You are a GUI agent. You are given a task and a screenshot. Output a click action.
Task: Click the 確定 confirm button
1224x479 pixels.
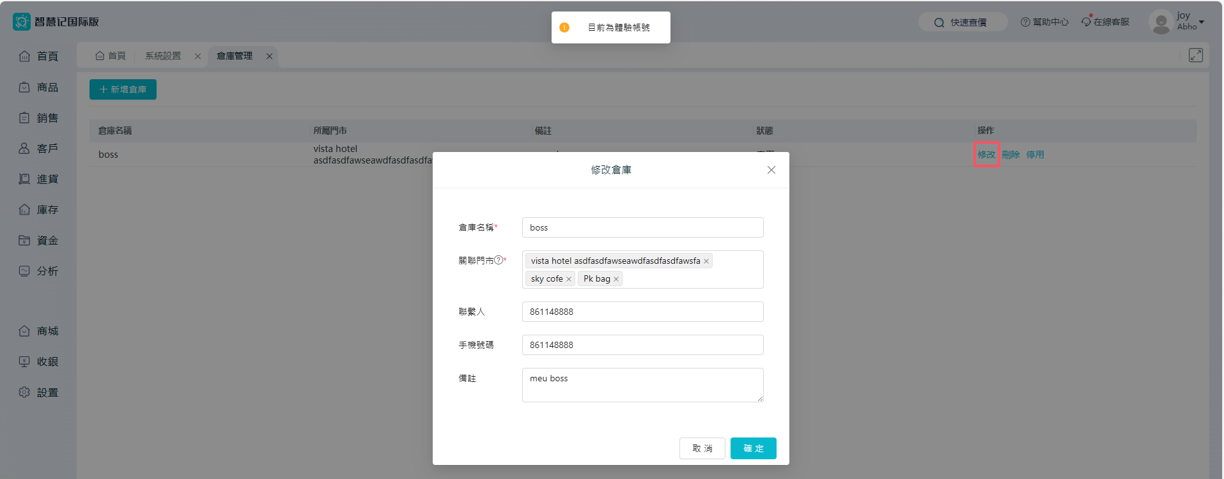[x=753, y=448]
